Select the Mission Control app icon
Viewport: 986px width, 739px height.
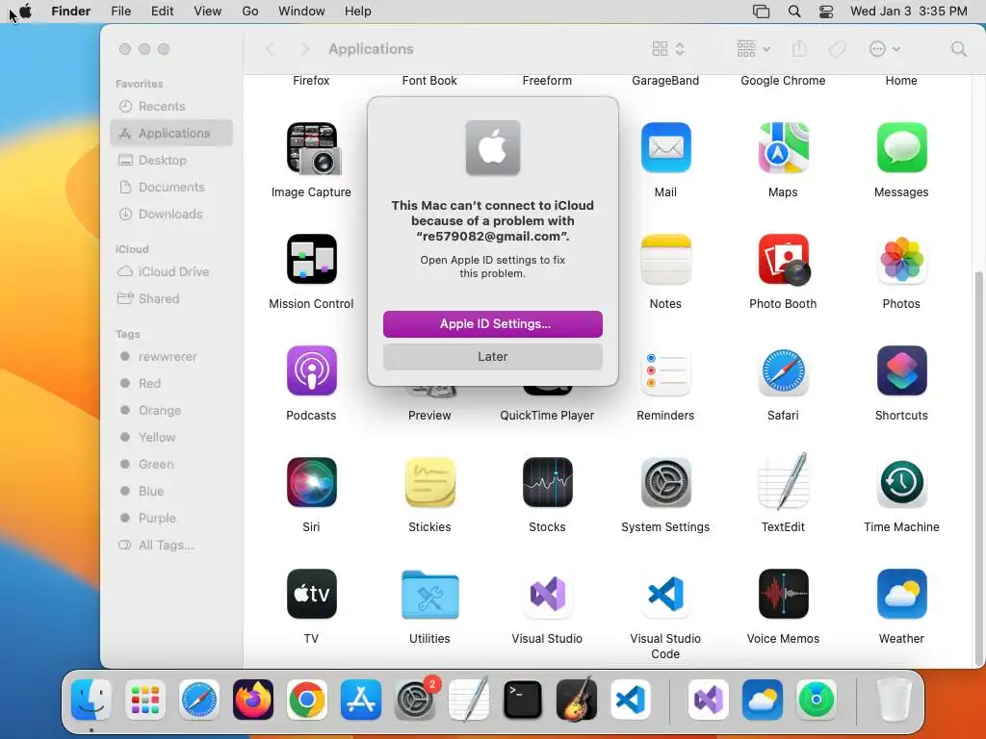pos(312,259)
